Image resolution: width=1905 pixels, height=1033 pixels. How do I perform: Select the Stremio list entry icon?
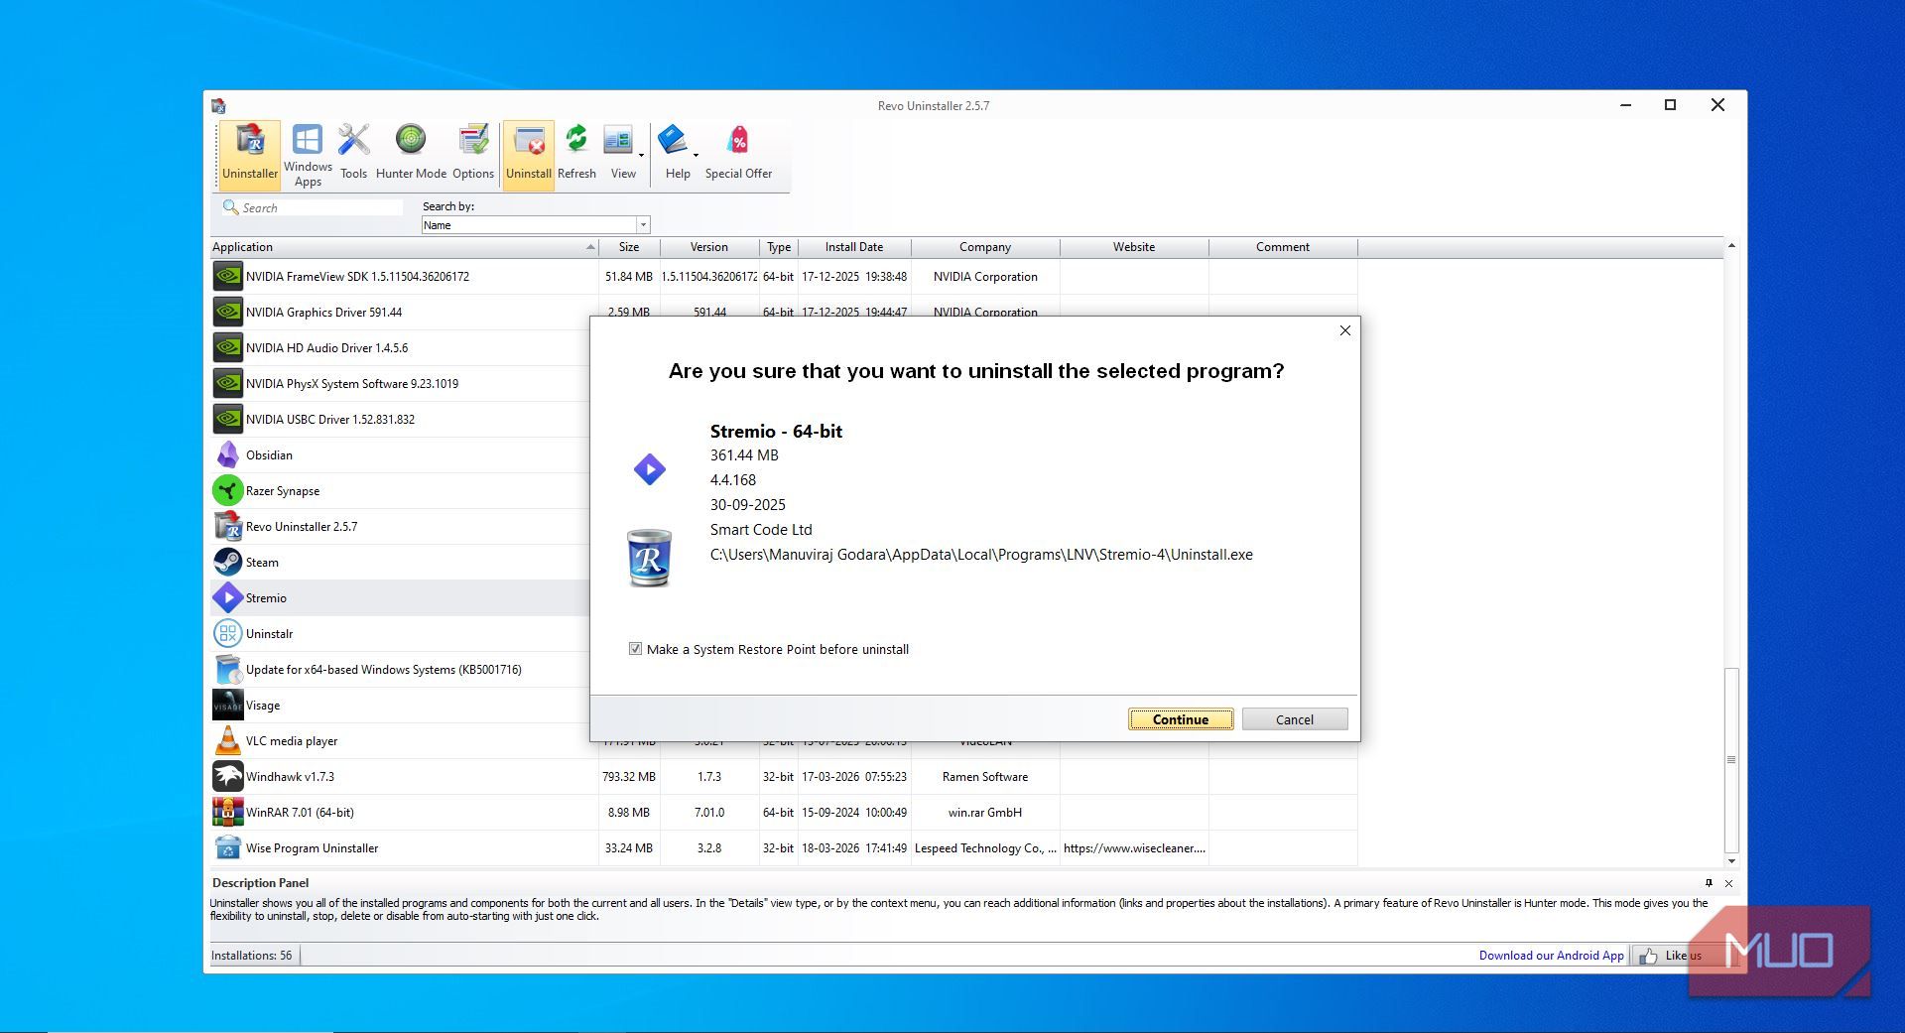click(227, 597)
